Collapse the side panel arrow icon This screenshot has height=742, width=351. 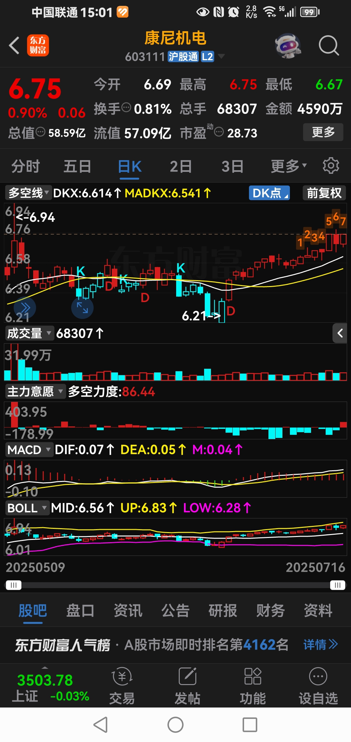tap(340, 333)
